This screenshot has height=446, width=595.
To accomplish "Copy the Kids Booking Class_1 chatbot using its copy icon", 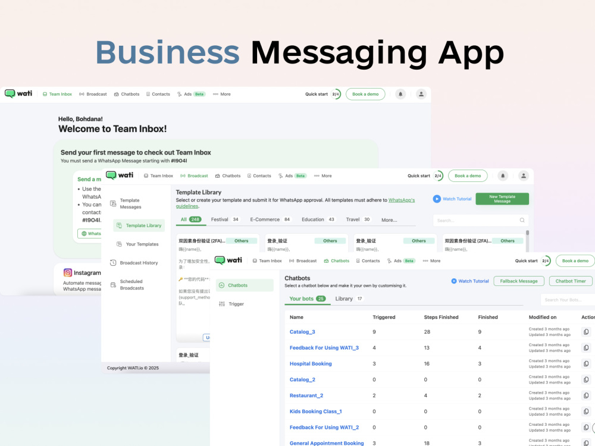I will coord(586,412).
